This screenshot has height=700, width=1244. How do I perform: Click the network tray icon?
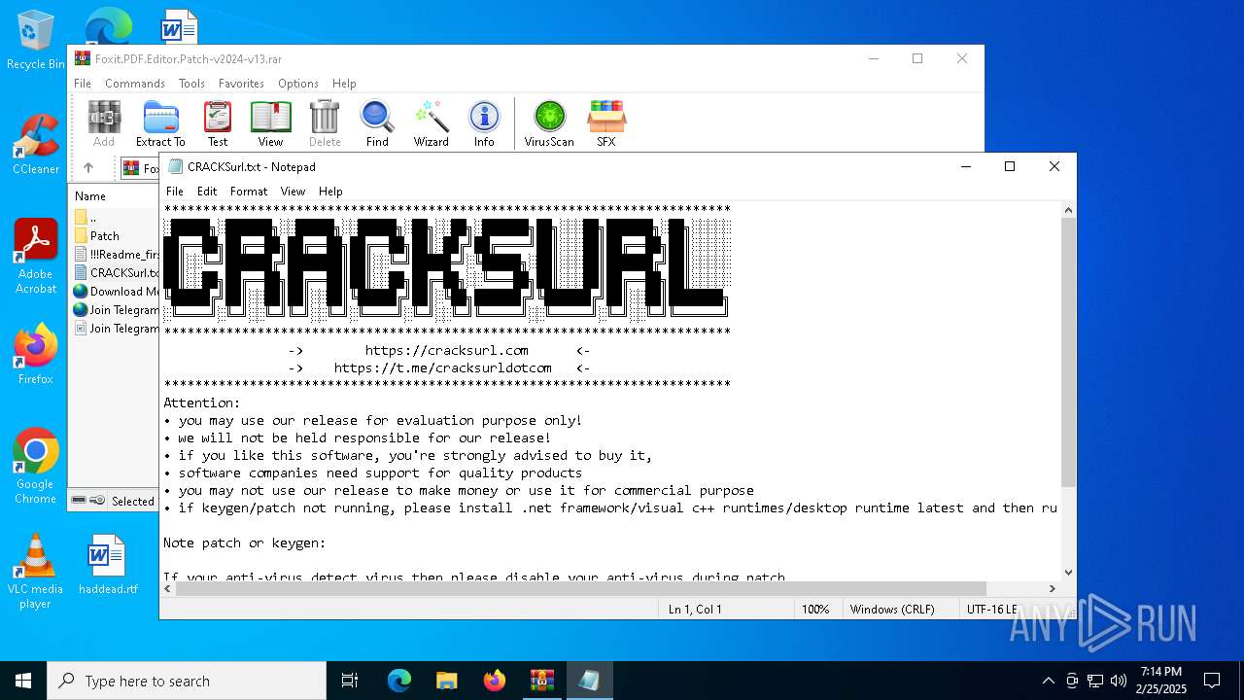pyautogui.click(x=1095, y=681)
